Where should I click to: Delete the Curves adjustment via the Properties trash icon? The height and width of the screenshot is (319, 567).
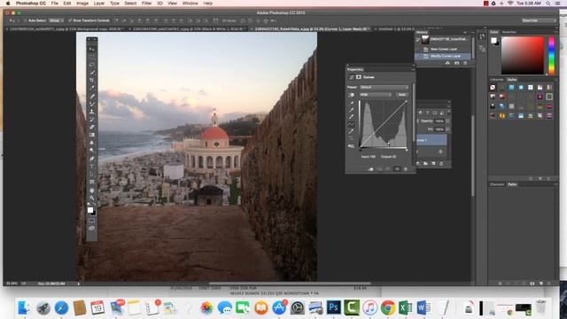(406, 169)
